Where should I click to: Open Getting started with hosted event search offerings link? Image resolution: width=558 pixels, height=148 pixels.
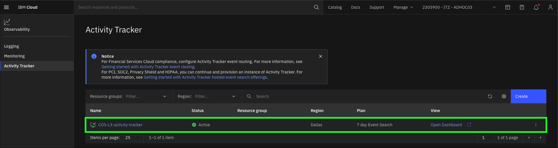click(x=205, y=77)
